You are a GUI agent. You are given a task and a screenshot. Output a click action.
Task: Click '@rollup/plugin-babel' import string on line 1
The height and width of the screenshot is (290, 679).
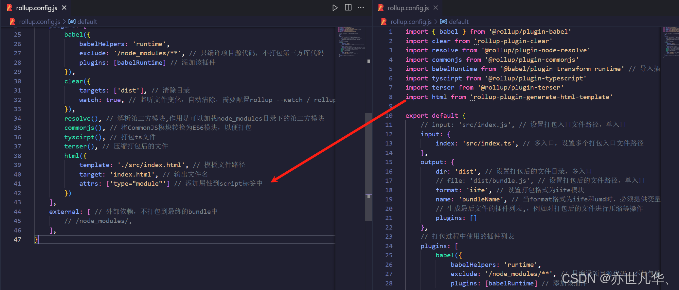[530, 32]
